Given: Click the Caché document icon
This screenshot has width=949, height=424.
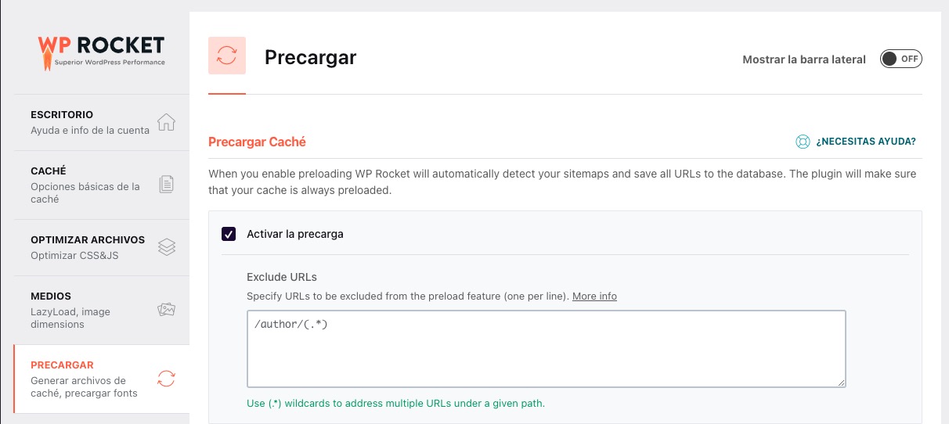Looking at the screenshot, I should click(x=166, y=185).
